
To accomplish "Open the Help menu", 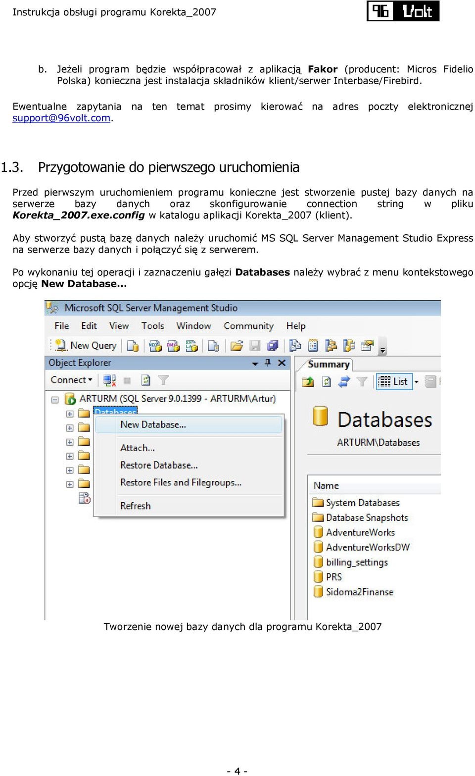I will (295, 326).
